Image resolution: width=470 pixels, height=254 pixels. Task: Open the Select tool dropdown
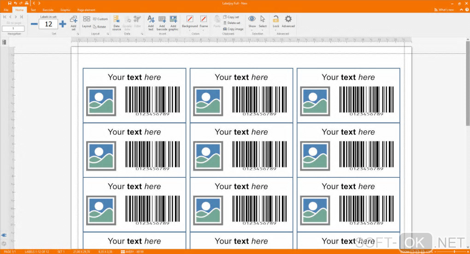coord(263,22)
